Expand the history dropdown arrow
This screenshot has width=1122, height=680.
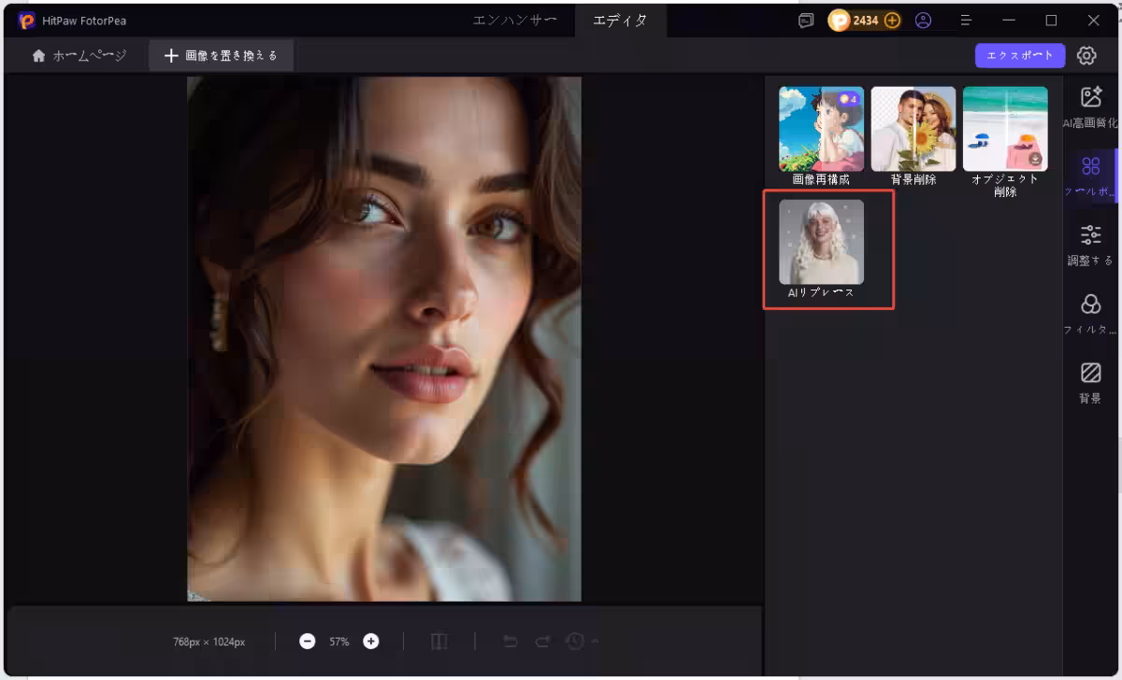pyautogui.click(x=596, y=642)
